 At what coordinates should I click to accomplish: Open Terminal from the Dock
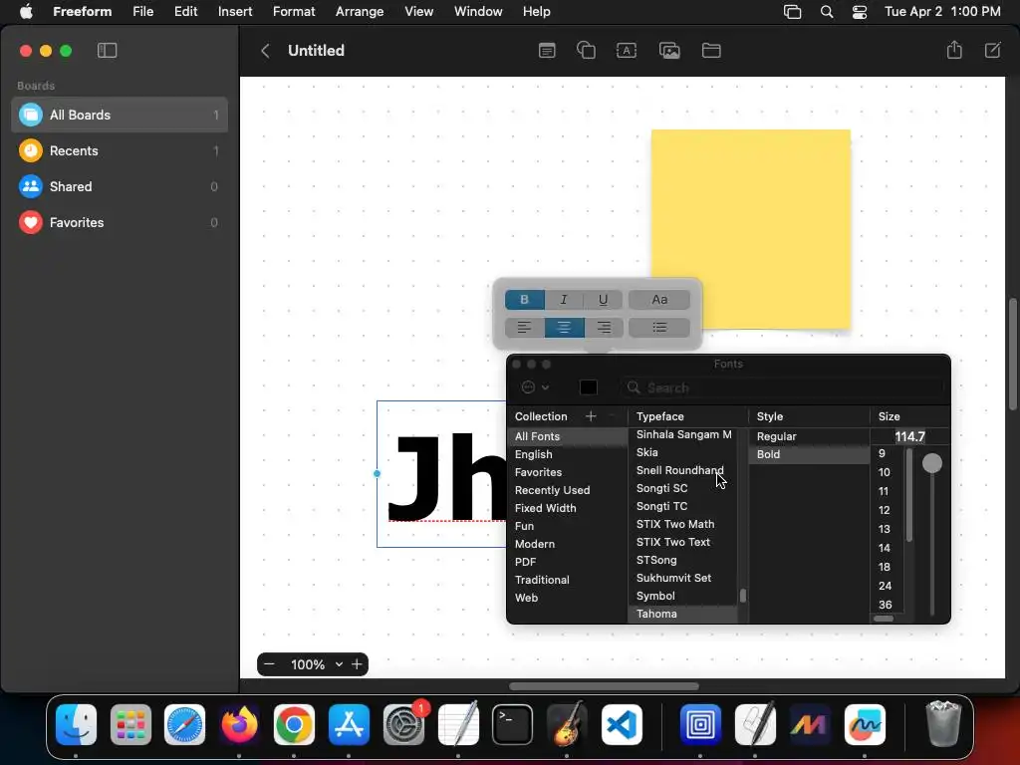pos(512,724)
